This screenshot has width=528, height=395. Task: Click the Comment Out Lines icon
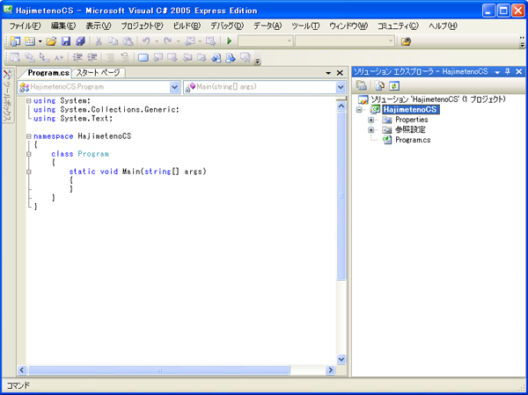coord(110,57)
